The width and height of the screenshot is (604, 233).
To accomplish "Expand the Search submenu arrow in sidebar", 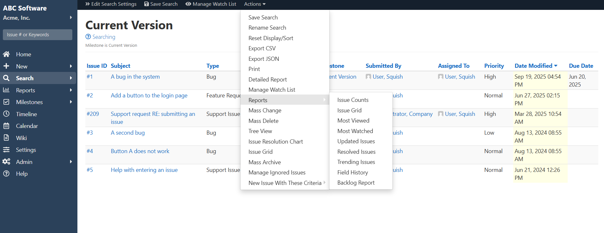I will pos(71,78).
